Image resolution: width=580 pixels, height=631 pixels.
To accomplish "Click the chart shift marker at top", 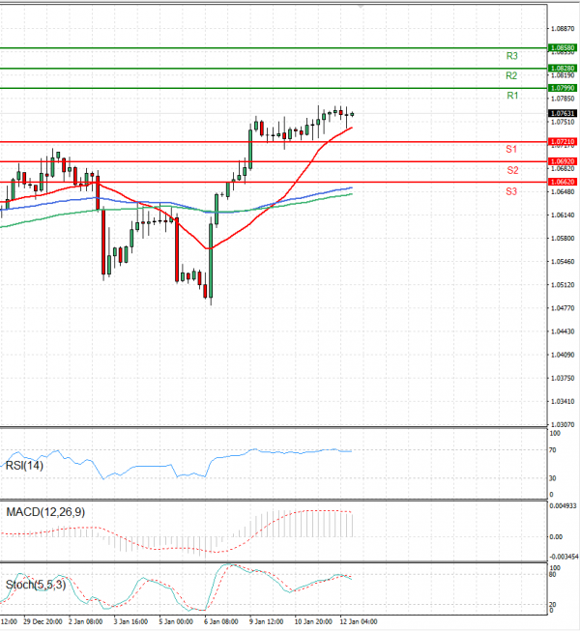I will tap(361, 7).
